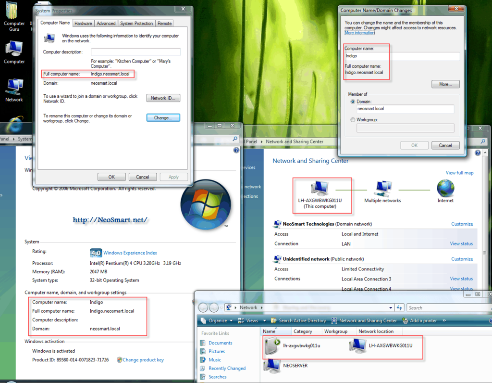
Task: Select the Workgroup radio button
Action: tap(353, 120)
